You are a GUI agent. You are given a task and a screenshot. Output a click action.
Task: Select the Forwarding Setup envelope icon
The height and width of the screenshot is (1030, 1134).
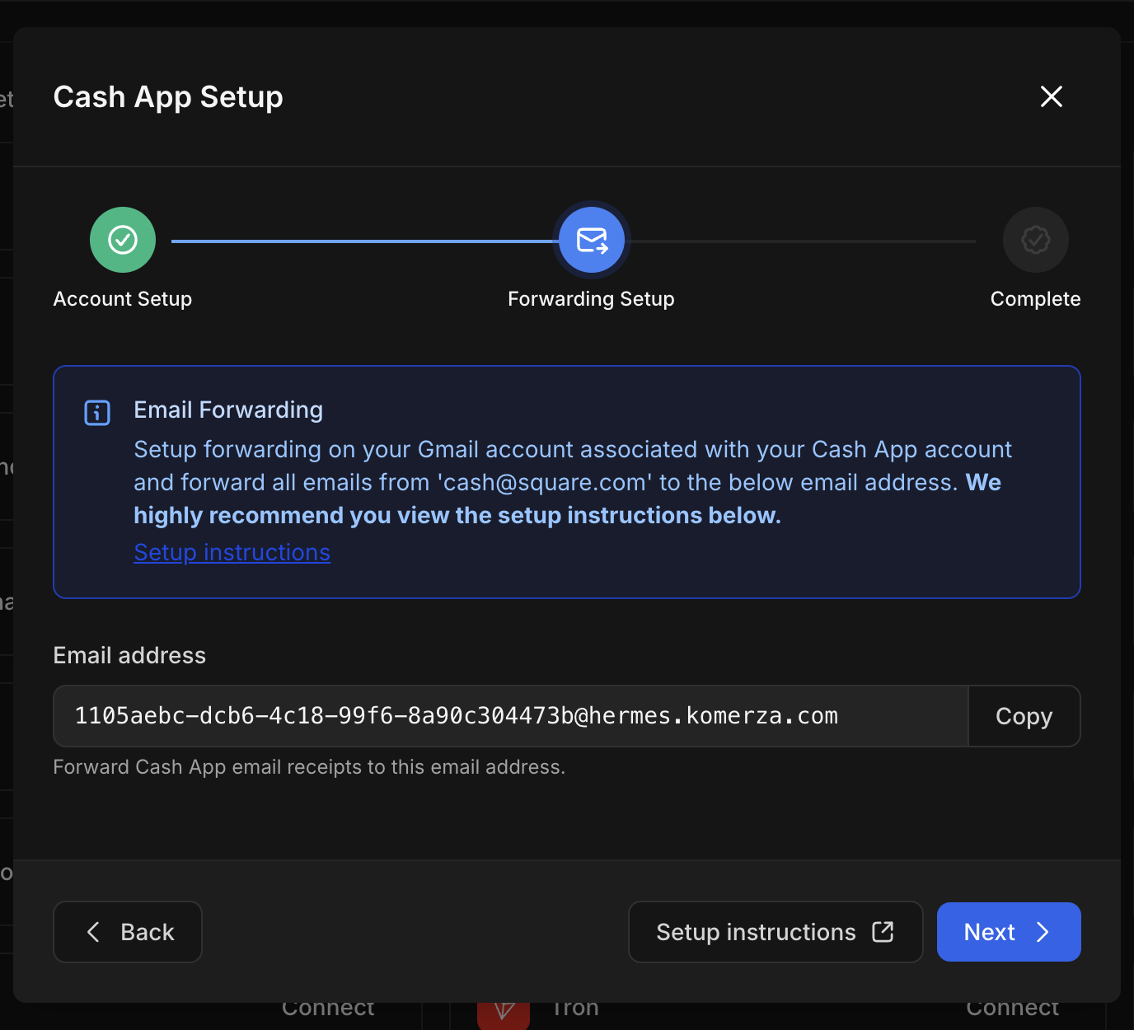[591, 240]
